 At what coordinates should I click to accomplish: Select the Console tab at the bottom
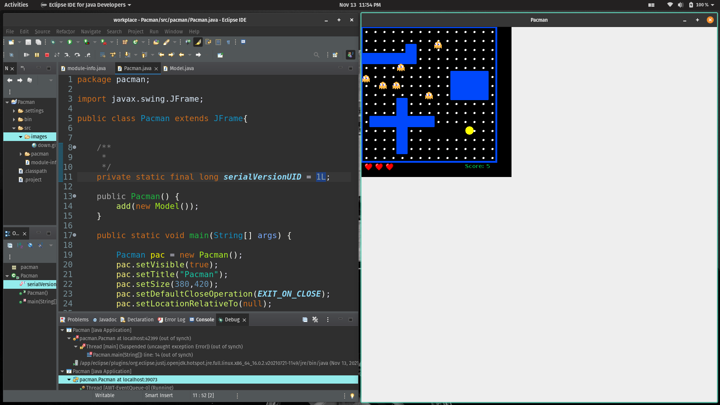204,319
